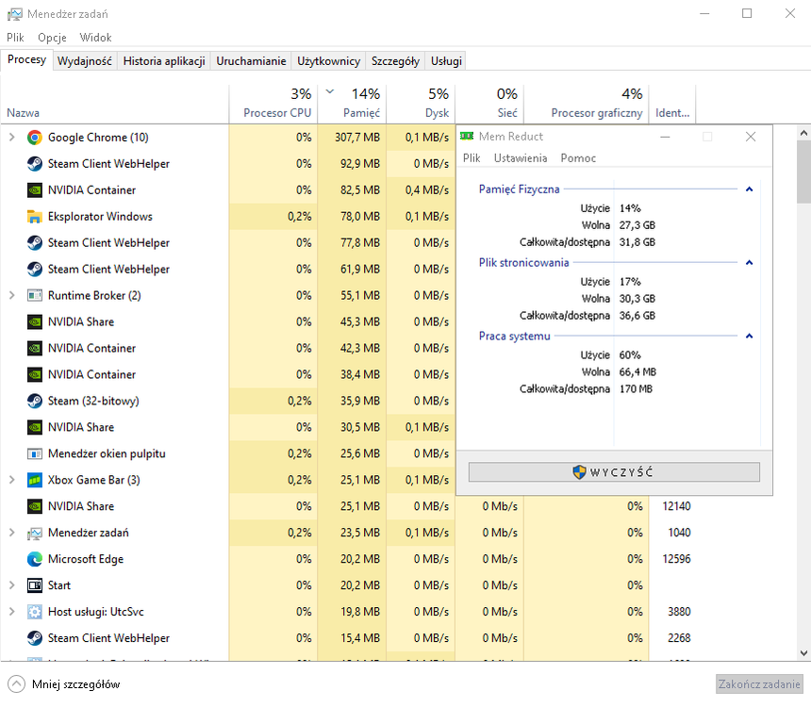Expand the Xbox Game Bar (3) group
This screenshot has width=811, height=707.
[12, 480]
